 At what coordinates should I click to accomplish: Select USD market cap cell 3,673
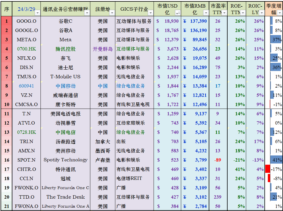167,49
